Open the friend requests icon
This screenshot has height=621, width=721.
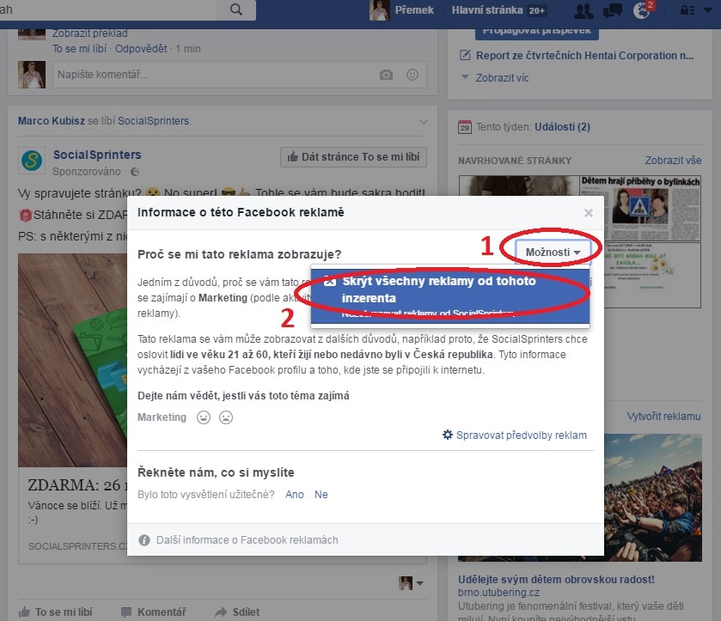click(584, 10)
